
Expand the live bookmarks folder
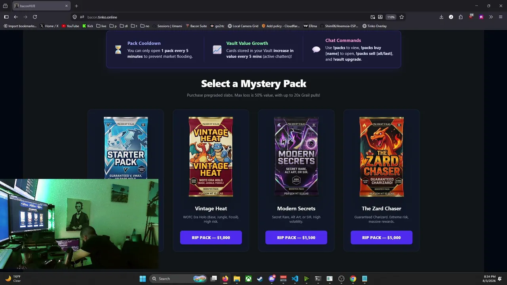coord(101,26)
